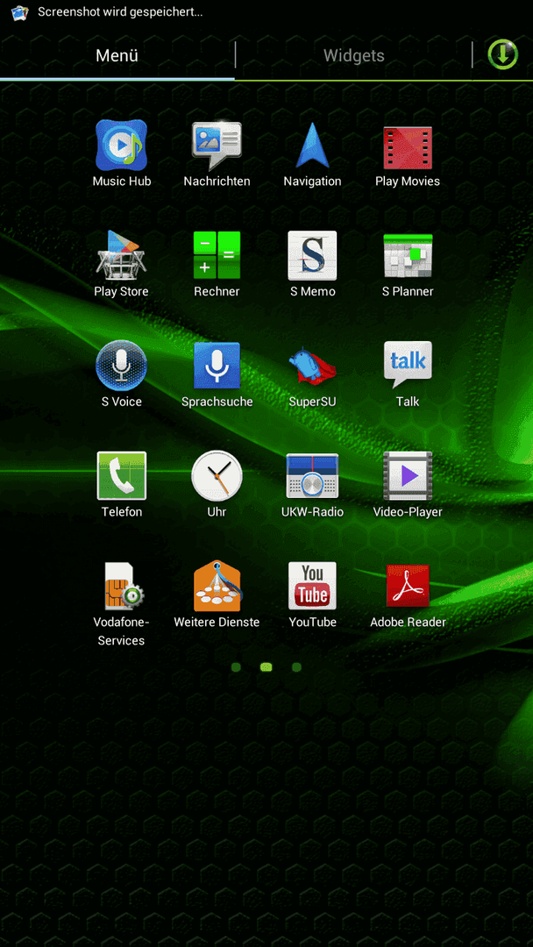The width and height of the screenshot is (533, 947).
Task: Open the Talk chat app
Action: tap(408, 364)
